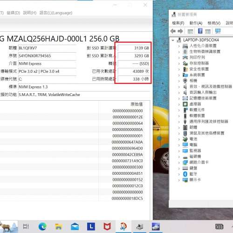Screen dimensions: 233x233
Task: Click the standard field NVM Express 1.3
Action: pyautogui.click(x=84, y=87)
